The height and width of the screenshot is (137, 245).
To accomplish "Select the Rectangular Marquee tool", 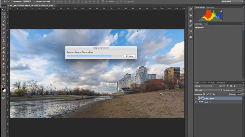I will [3, 14].
